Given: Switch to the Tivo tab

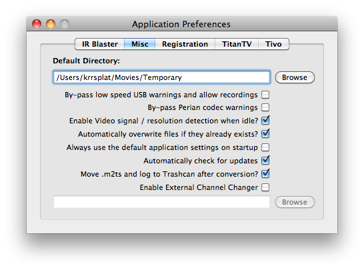Looking at the screenshot, I should tap(273, 44).
